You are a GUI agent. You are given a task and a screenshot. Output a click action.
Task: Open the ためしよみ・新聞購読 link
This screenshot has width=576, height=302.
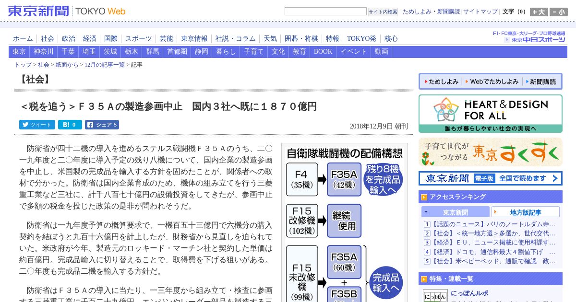431,12
